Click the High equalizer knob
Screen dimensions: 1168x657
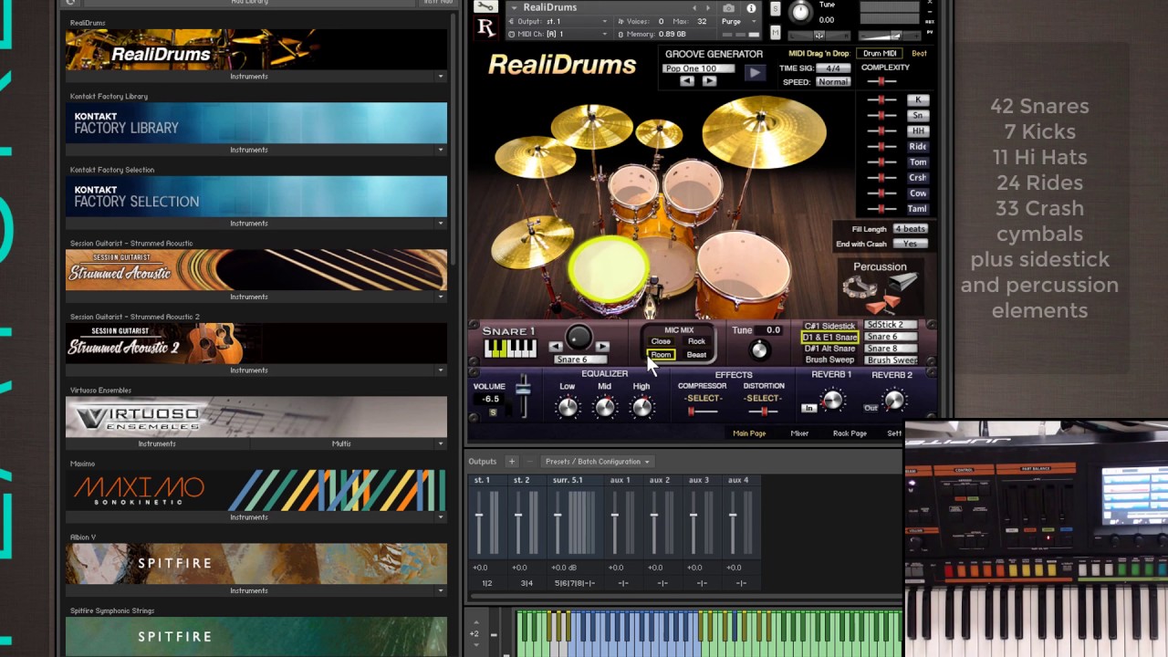641,407
